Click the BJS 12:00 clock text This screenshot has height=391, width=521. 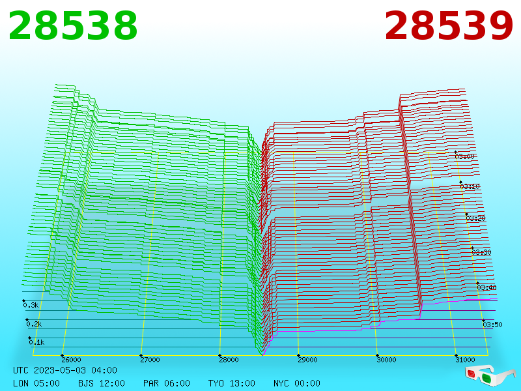[x=102, y=383]
